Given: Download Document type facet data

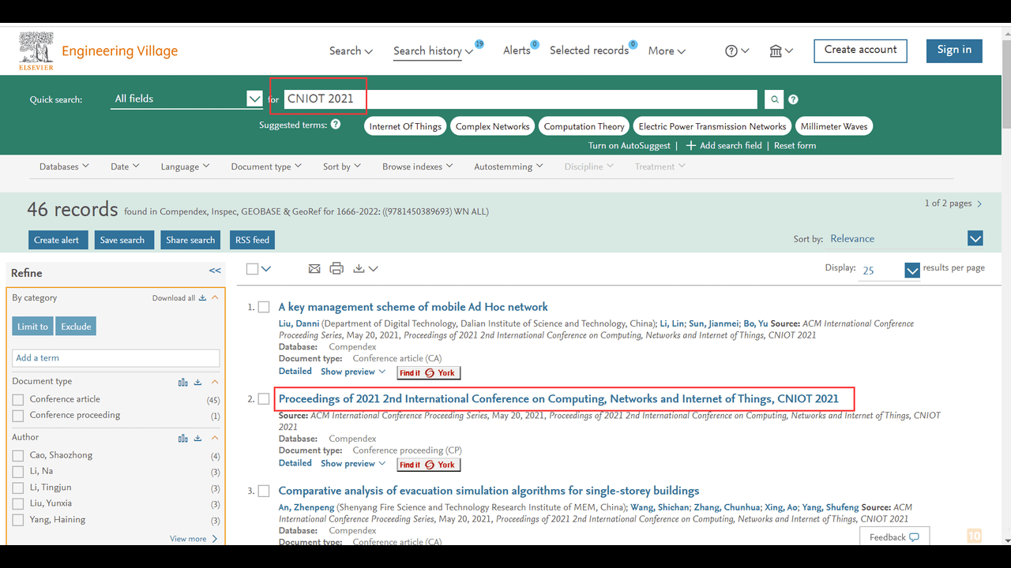Looking at the screenshot, I should [198, 382].
